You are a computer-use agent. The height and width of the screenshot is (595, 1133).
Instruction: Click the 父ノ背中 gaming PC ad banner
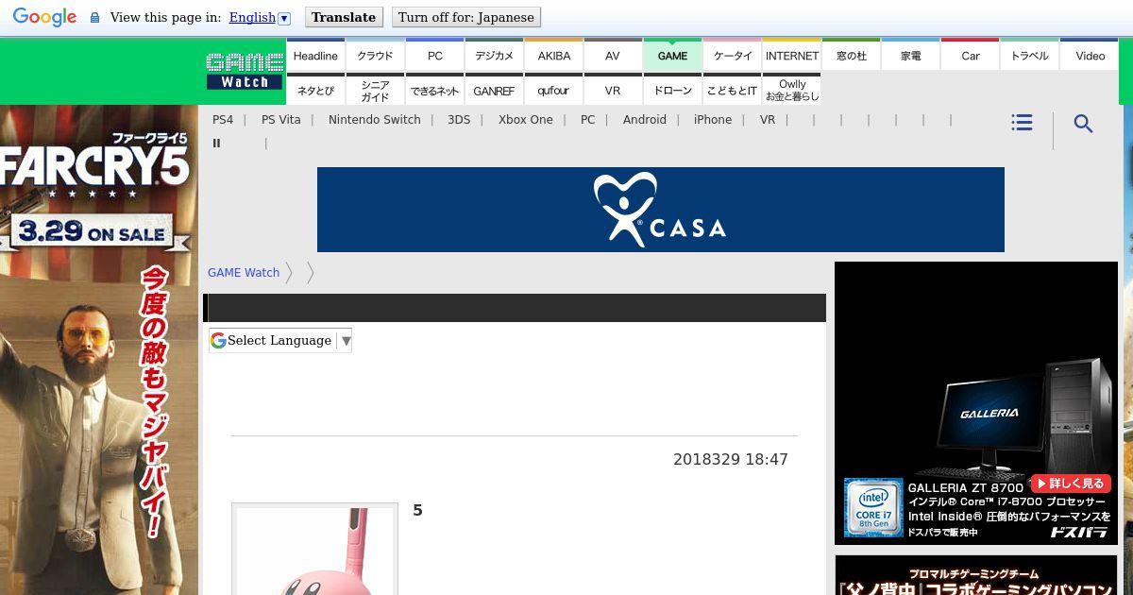point(976,575)
